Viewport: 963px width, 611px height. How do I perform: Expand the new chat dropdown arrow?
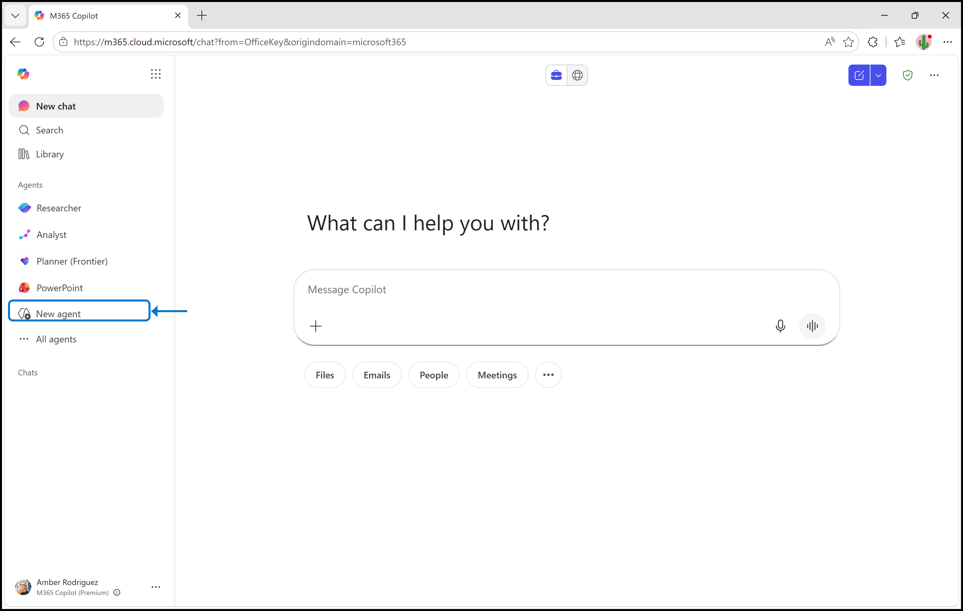coord(878,75)
